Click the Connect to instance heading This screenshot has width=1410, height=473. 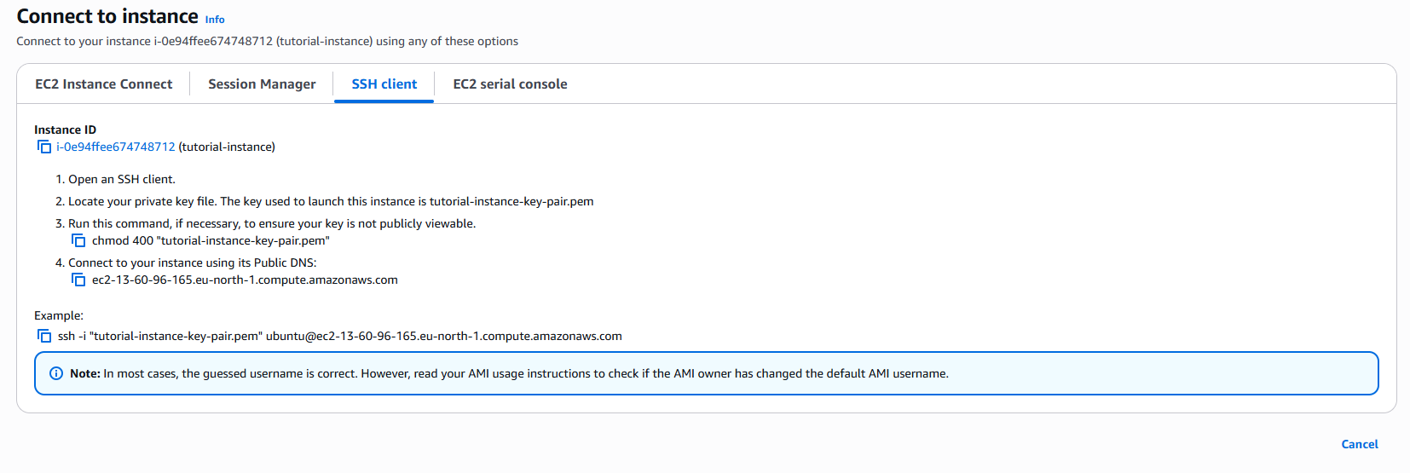point(107,16)
